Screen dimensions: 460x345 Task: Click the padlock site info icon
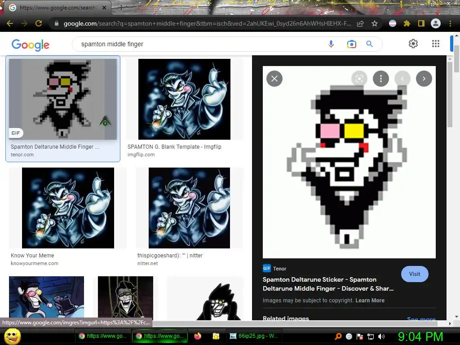coord(57,23)
